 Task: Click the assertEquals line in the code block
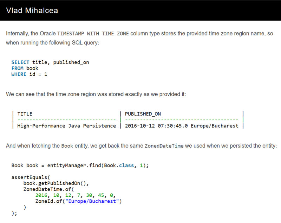tap(31, 177)
